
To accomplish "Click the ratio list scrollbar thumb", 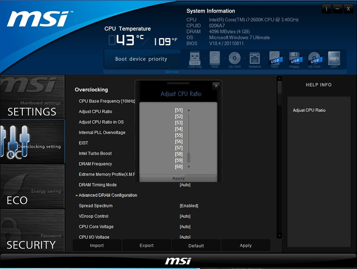I will 189,158.
